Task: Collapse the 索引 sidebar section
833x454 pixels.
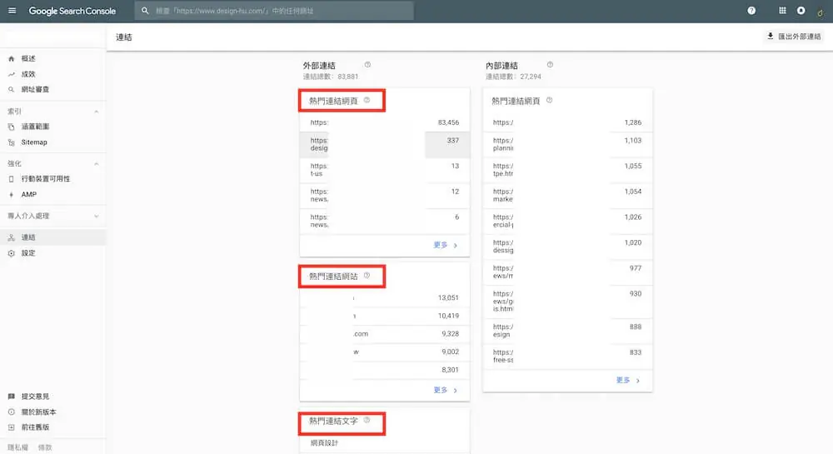Action: point(96,112)
